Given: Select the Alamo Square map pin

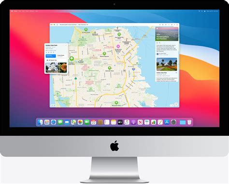Looking at the screenshot, I should coord(104,53).
